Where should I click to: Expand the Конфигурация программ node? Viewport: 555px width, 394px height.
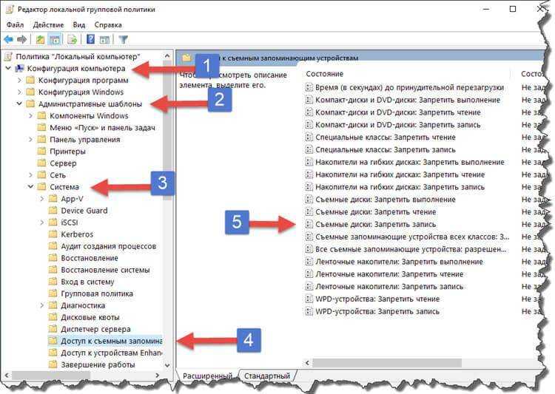20,81
